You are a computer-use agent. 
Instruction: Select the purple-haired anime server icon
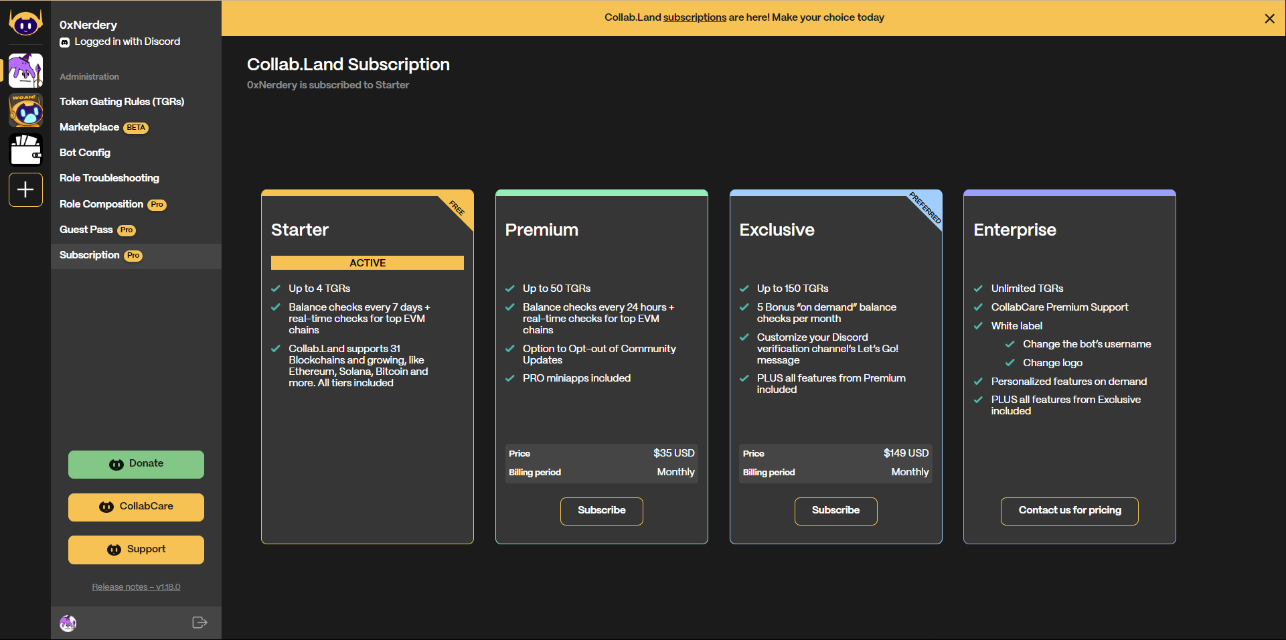(x=25, y=71)
